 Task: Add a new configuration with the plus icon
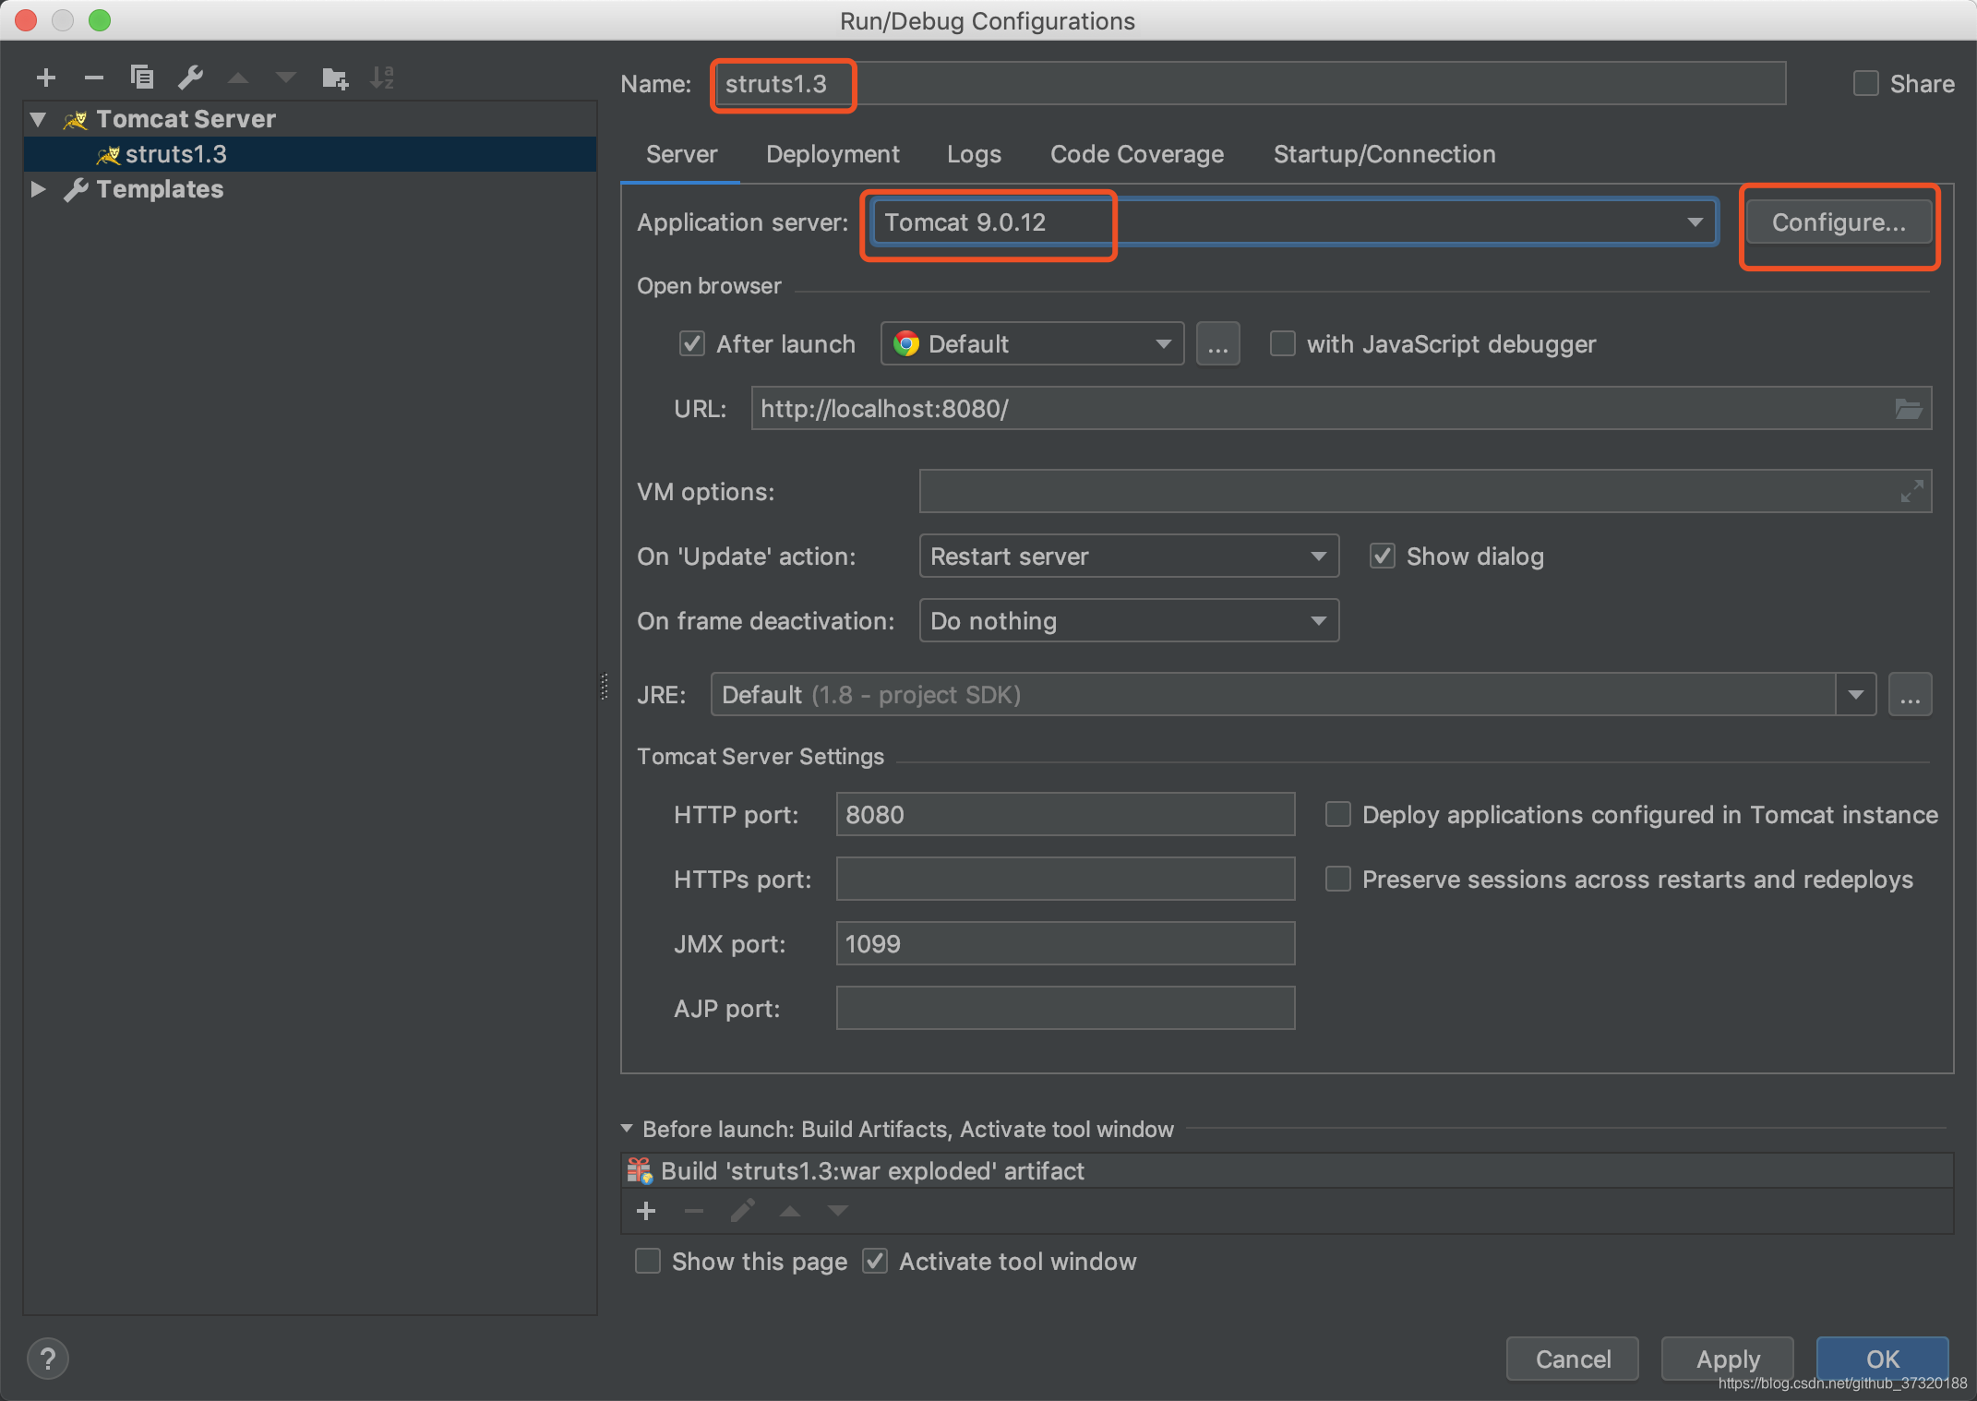(46, 78)
